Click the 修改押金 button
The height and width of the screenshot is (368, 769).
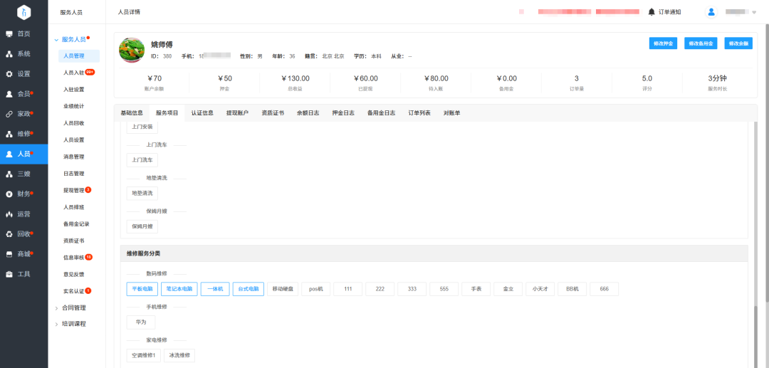click(x=663, y=43)
